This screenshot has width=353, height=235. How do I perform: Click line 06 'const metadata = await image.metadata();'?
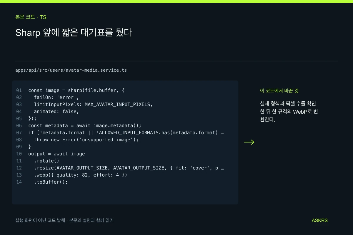point(85,125)
